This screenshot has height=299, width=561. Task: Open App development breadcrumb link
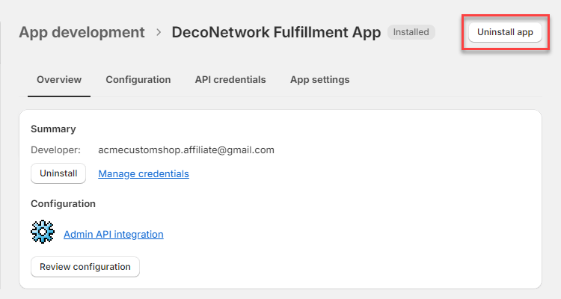pyautogui.click(x=82, y=32)
